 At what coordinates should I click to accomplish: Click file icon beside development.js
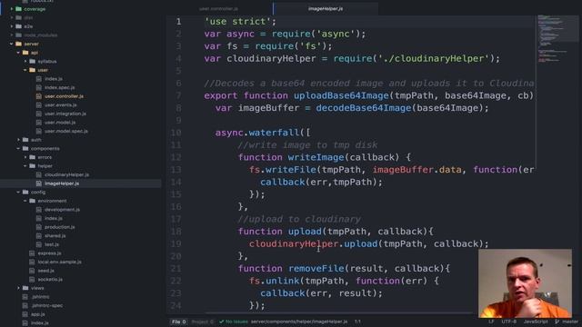(x=38, y=210)
